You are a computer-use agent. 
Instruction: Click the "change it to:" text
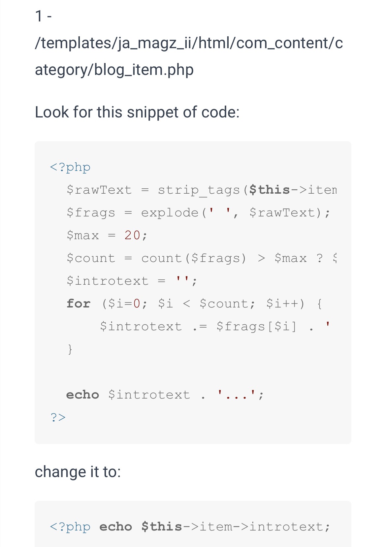(x=78, y=472)
